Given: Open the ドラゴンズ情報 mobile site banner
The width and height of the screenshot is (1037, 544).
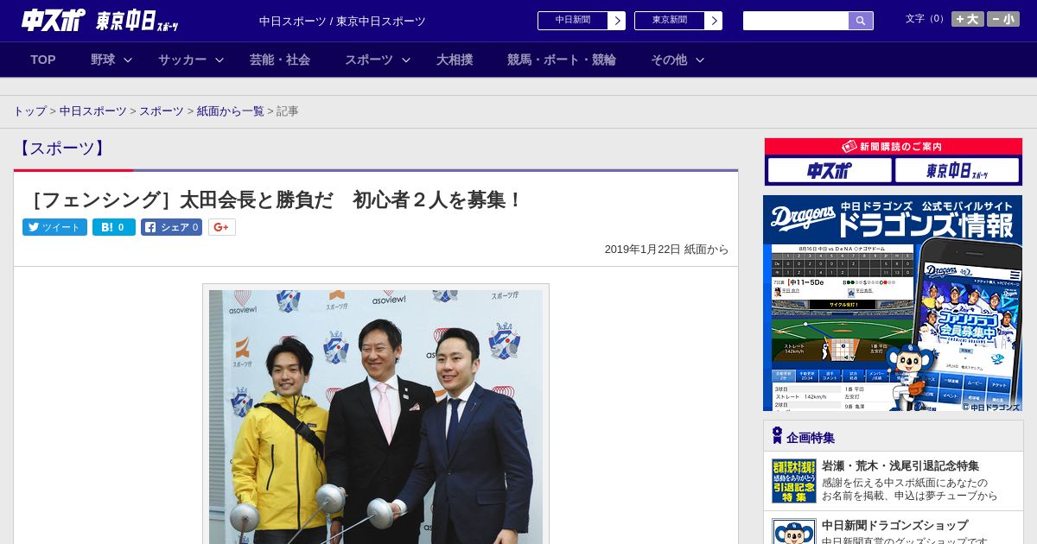Looking at the screenshot, I should tap(893, 303).
